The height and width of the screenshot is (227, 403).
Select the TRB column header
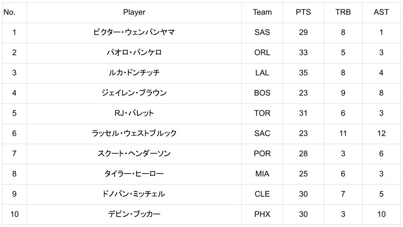[343, 12]
